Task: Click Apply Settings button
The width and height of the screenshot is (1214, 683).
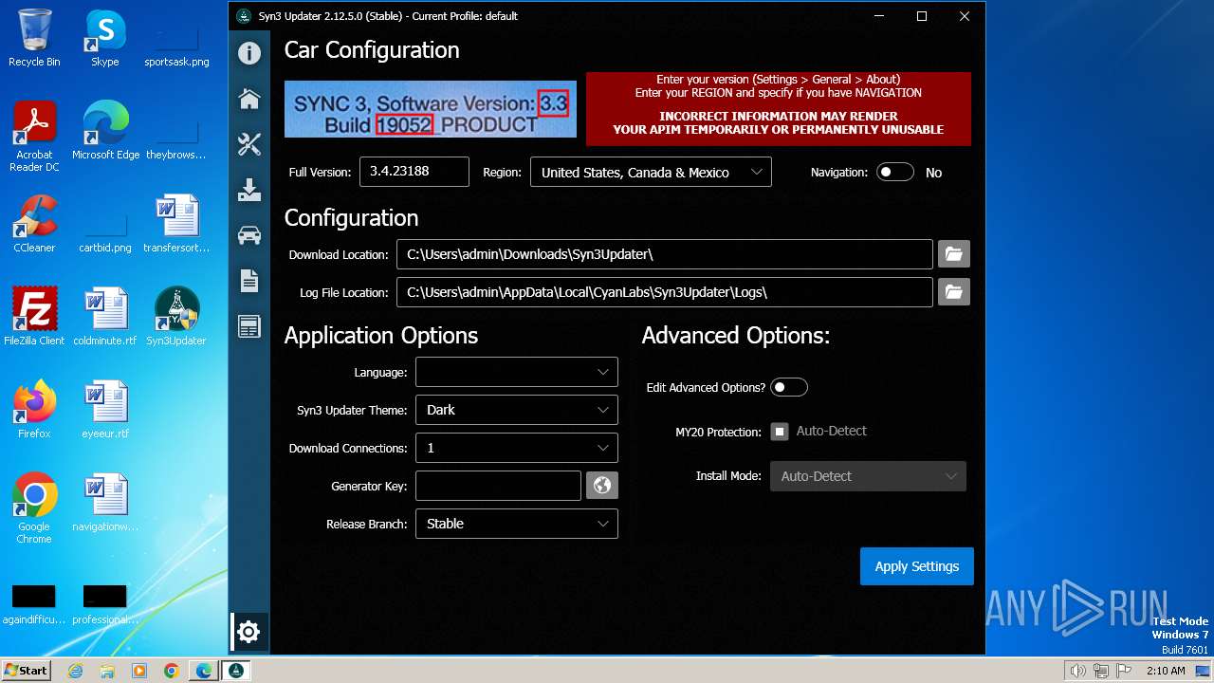Action: tap(917, 566)
